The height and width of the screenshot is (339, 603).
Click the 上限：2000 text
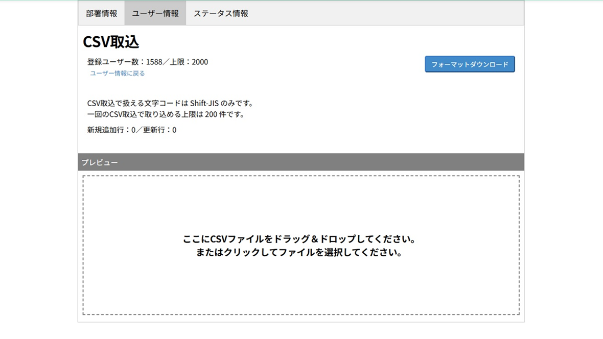point(189,62)
